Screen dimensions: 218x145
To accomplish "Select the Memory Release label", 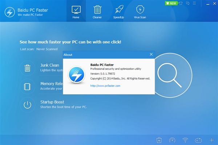I will click(52, 84).
